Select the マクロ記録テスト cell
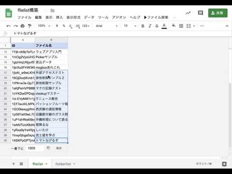The width and height of the screenshot is (232, 174). (51, 88)
